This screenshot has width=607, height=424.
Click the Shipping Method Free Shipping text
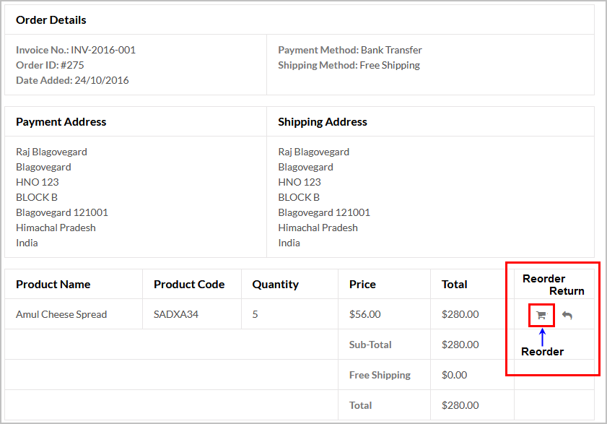(x=349, y=65)
